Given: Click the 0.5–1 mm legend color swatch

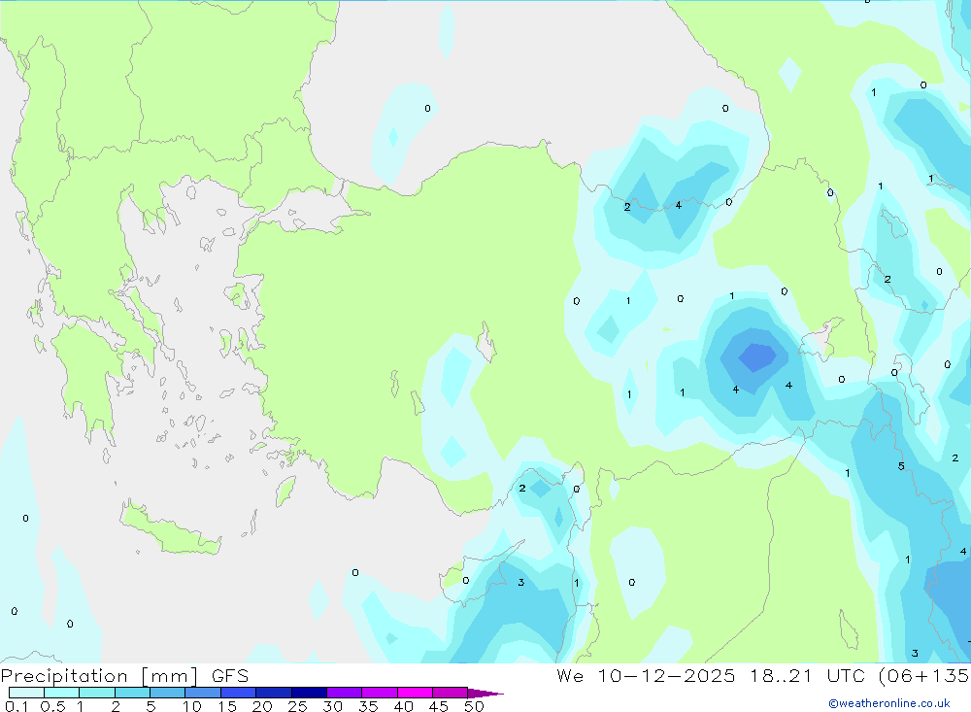Looking at the screenshot, I should pos(62,693).
